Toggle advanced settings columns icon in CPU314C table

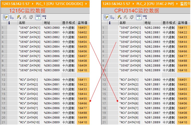point(112,17)
